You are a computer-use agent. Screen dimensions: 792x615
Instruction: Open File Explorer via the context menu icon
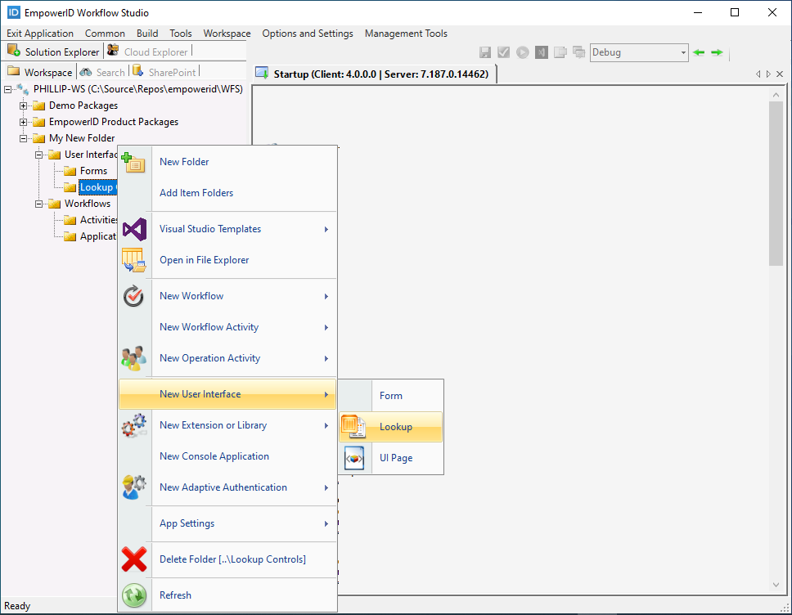coord(134,261)
